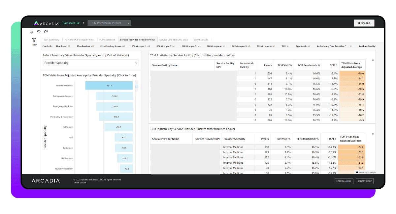The height and width of the screenshot is (214, 396).
Task: Click the Orthopaedic Surgery bar -126.2
Action: pos(114,96)
